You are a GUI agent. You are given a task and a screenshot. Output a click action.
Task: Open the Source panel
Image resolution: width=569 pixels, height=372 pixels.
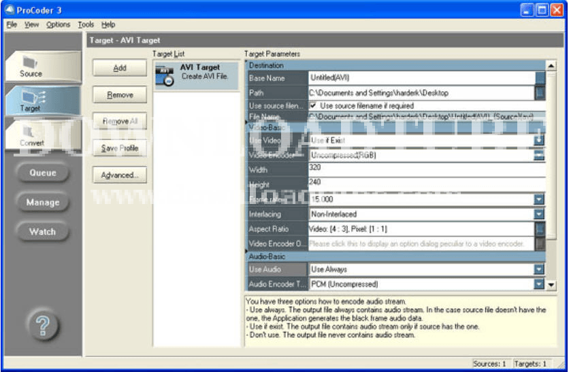pyautogui.click(x=43, y=67)
